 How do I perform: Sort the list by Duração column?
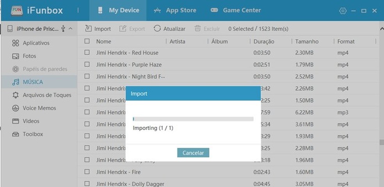click(x=264, y=41)
